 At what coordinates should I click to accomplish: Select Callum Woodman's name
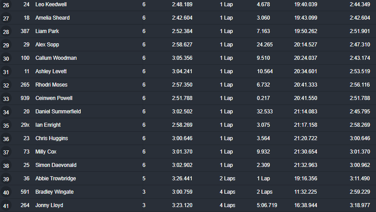click(x=56, y=58)
